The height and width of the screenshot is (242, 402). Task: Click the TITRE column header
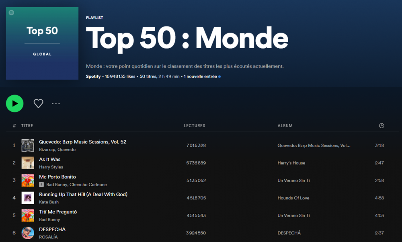tap(27, 125)
